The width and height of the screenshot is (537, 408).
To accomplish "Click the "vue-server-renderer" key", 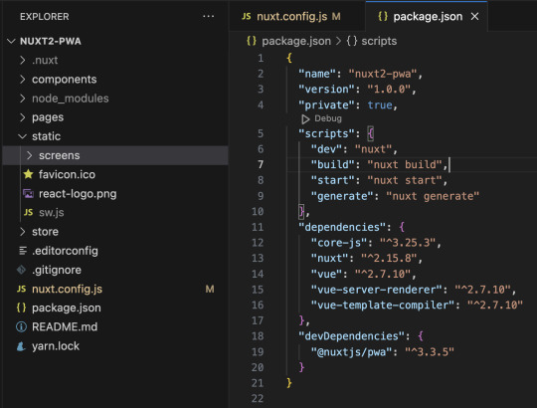I will (377, 290).
